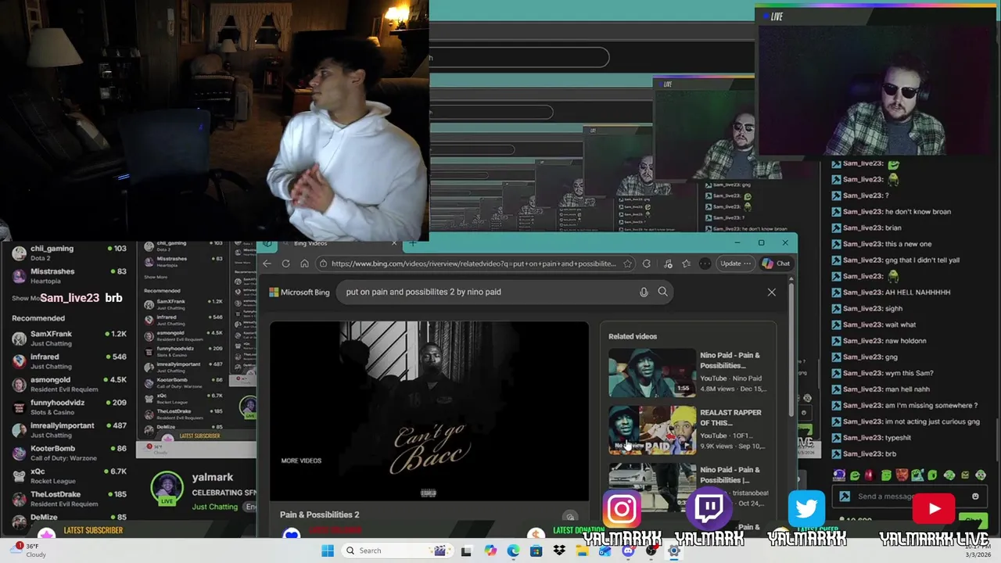This screenshot has height=563, width=1001.
Task: Click the YouTube YALMARKK LIVE overlay icon
Action: [x=934, y=509]
